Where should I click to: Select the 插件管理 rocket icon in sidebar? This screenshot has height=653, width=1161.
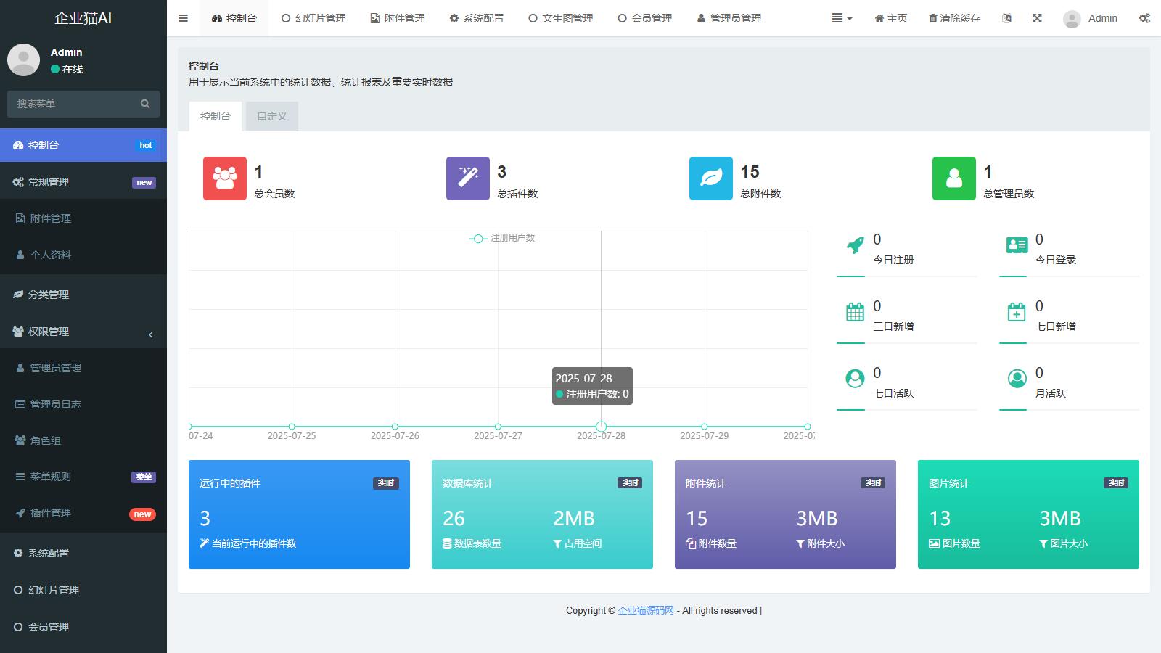[x=20, y=513]
